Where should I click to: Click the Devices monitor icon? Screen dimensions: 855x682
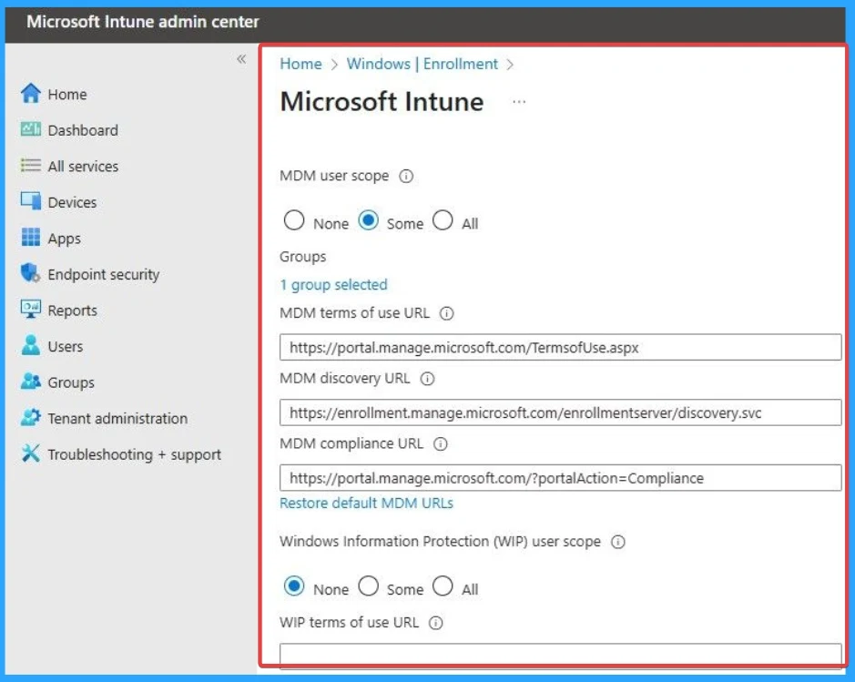31,201
